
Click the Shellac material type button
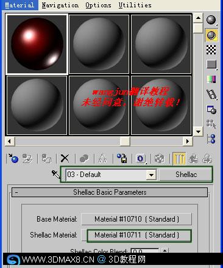pos(186,175)
